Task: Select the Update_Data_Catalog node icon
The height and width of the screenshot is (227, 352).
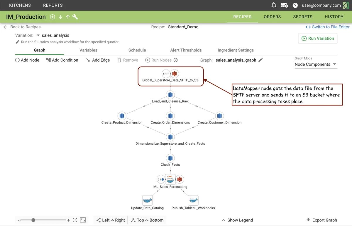Action: (x=147, y=200)
